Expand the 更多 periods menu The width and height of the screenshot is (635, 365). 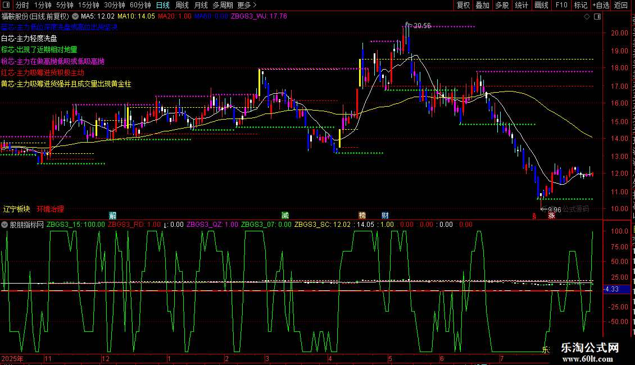(247, 5)
